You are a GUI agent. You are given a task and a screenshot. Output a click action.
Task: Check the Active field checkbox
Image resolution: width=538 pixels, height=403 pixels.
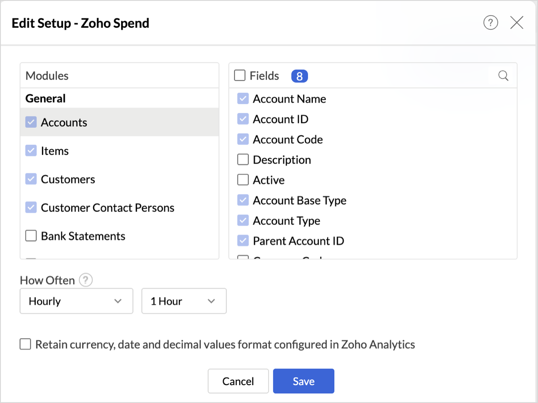(243, 180)
